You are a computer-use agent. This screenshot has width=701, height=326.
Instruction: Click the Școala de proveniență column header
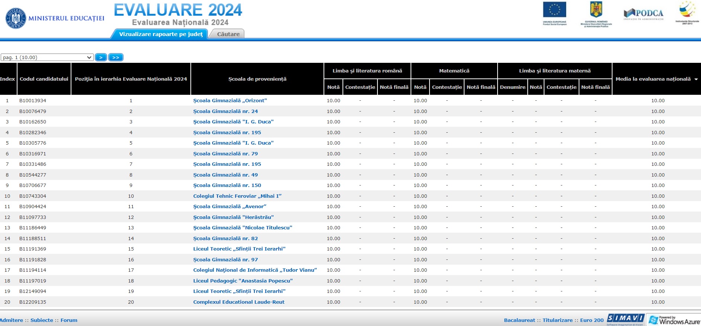[x=257, y=79]
